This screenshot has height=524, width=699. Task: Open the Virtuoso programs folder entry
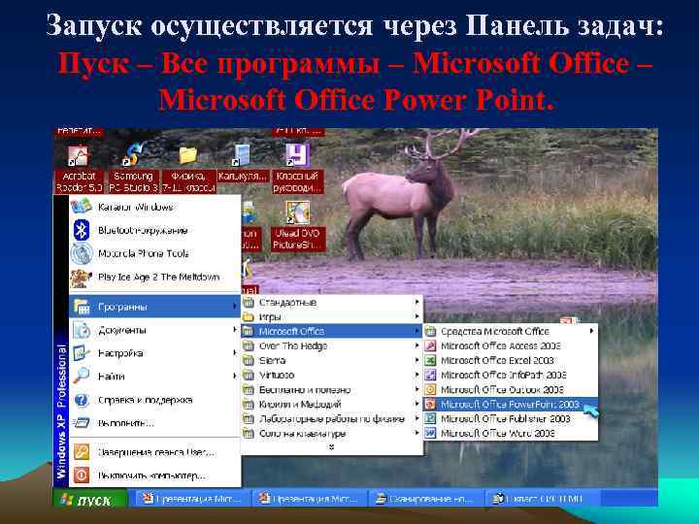(332, 376)
